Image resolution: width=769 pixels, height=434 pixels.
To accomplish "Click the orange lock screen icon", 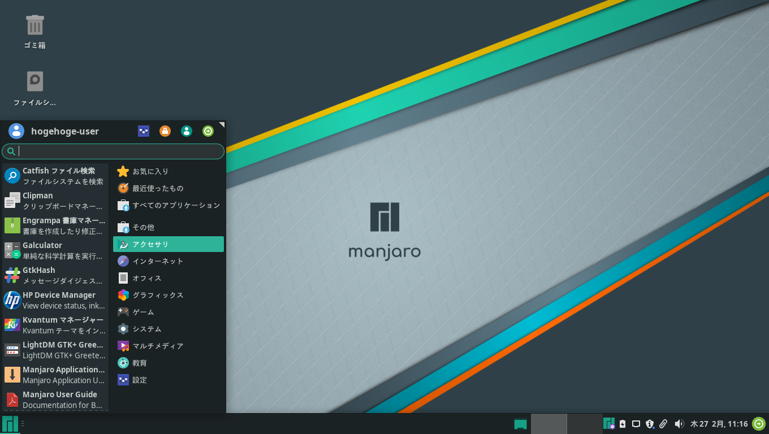I will [x=165, y=131].
